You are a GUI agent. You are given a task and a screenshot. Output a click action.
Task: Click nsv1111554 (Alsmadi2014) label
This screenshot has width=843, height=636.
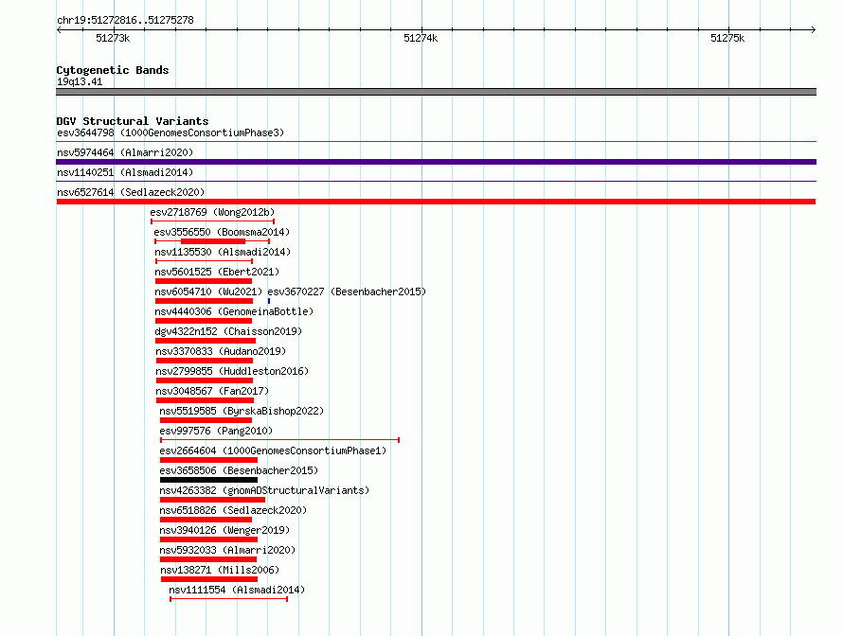tap(237, 590)
